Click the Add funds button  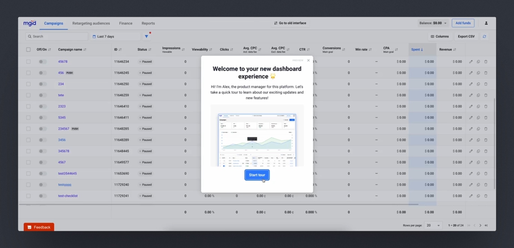coord(463,23)
